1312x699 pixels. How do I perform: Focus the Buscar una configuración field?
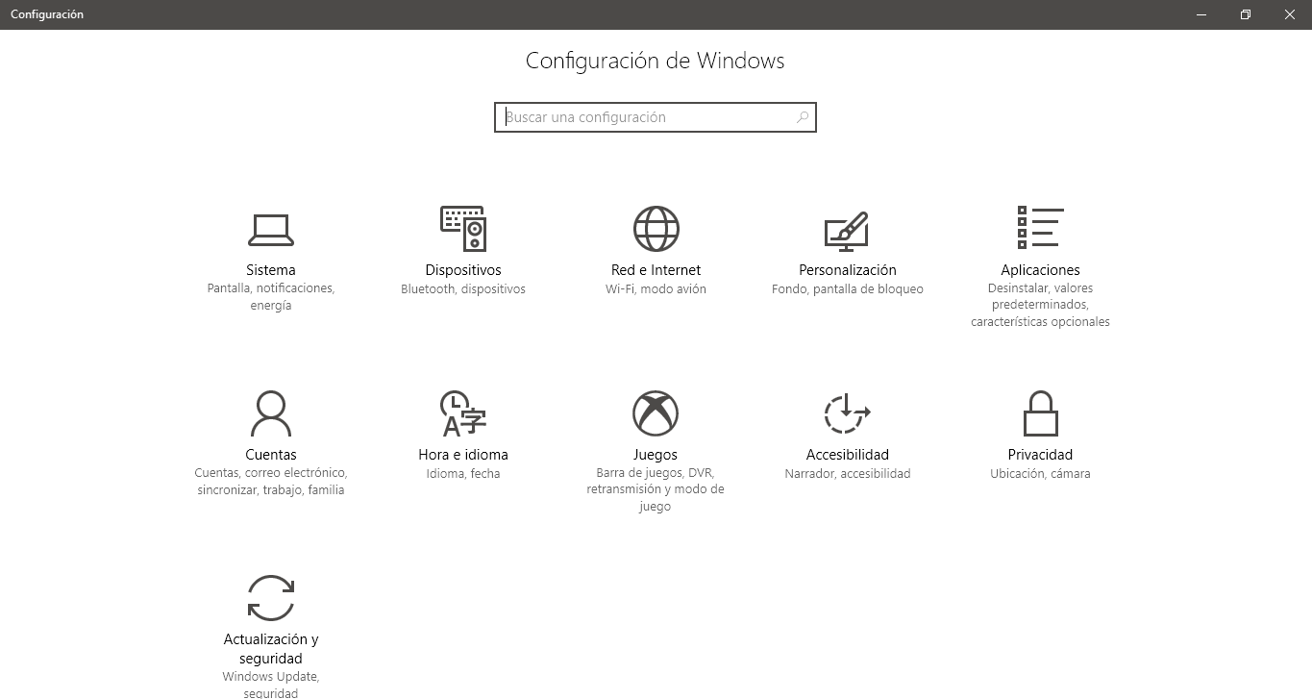coord(656,117)
